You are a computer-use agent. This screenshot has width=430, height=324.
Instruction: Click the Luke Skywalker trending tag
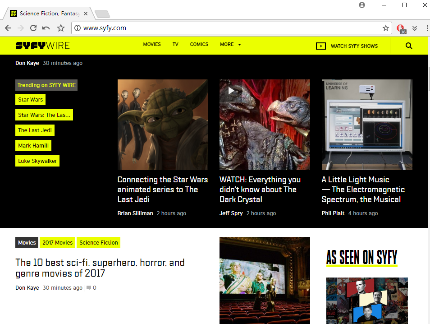click(37, 161)
